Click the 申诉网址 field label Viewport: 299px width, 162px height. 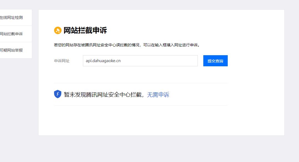(62, 61)
